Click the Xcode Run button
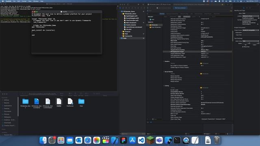Screen dimensions: 260x146 click(139, 4)
